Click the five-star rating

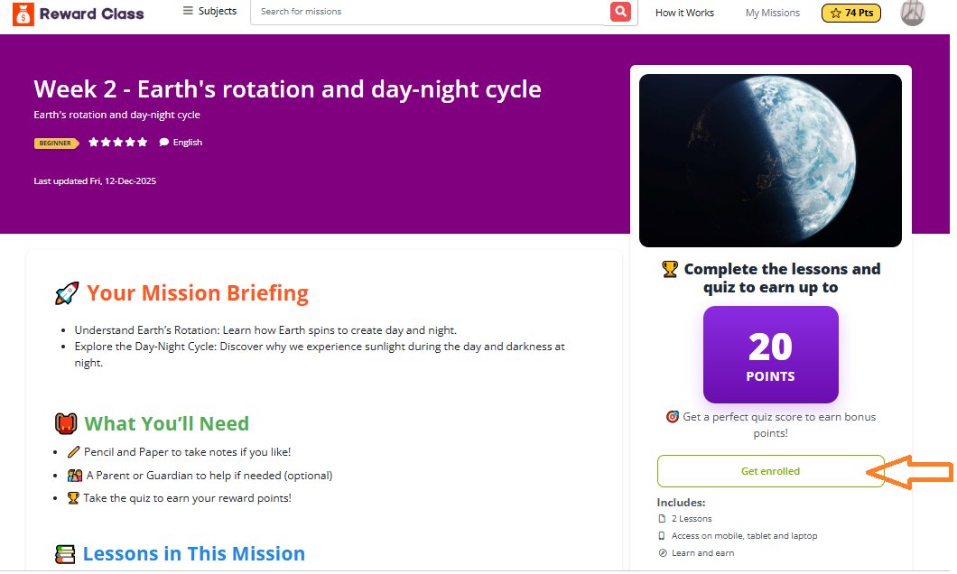tap(117, 142)
